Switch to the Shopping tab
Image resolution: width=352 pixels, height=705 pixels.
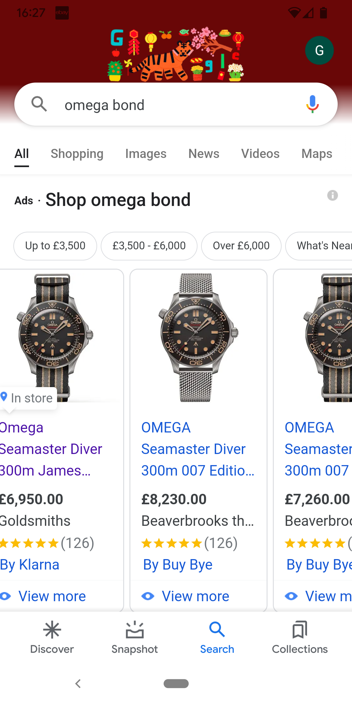tap(77, 154)
